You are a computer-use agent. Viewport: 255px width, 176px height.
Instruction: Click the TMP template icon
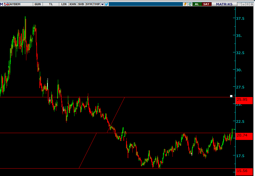[x=97, y=4]
